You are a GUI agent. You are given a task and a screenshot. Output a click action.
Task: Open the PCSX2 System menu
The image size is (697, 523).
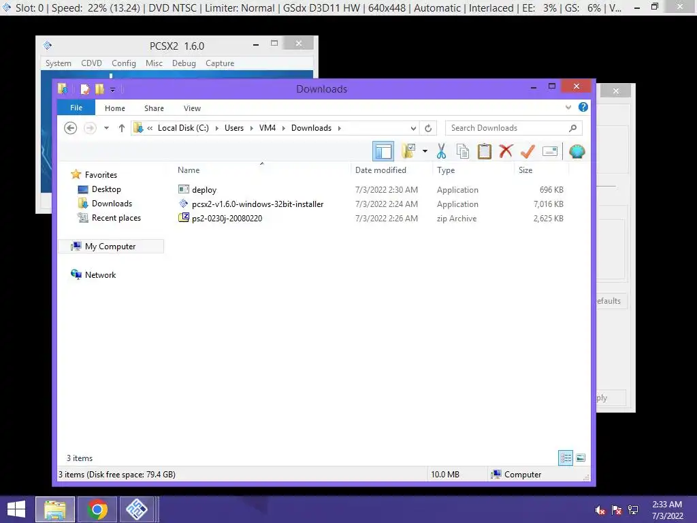pyautogui.click(x=59, y=63)
